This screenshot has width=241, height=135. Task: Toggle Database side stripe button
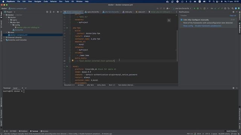click(239, 16)
